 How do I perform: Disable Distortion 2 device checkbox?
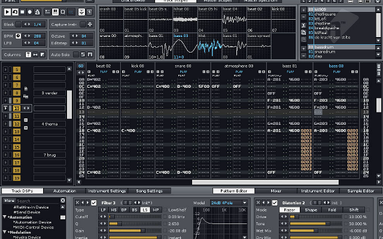[x=275, y=203]
